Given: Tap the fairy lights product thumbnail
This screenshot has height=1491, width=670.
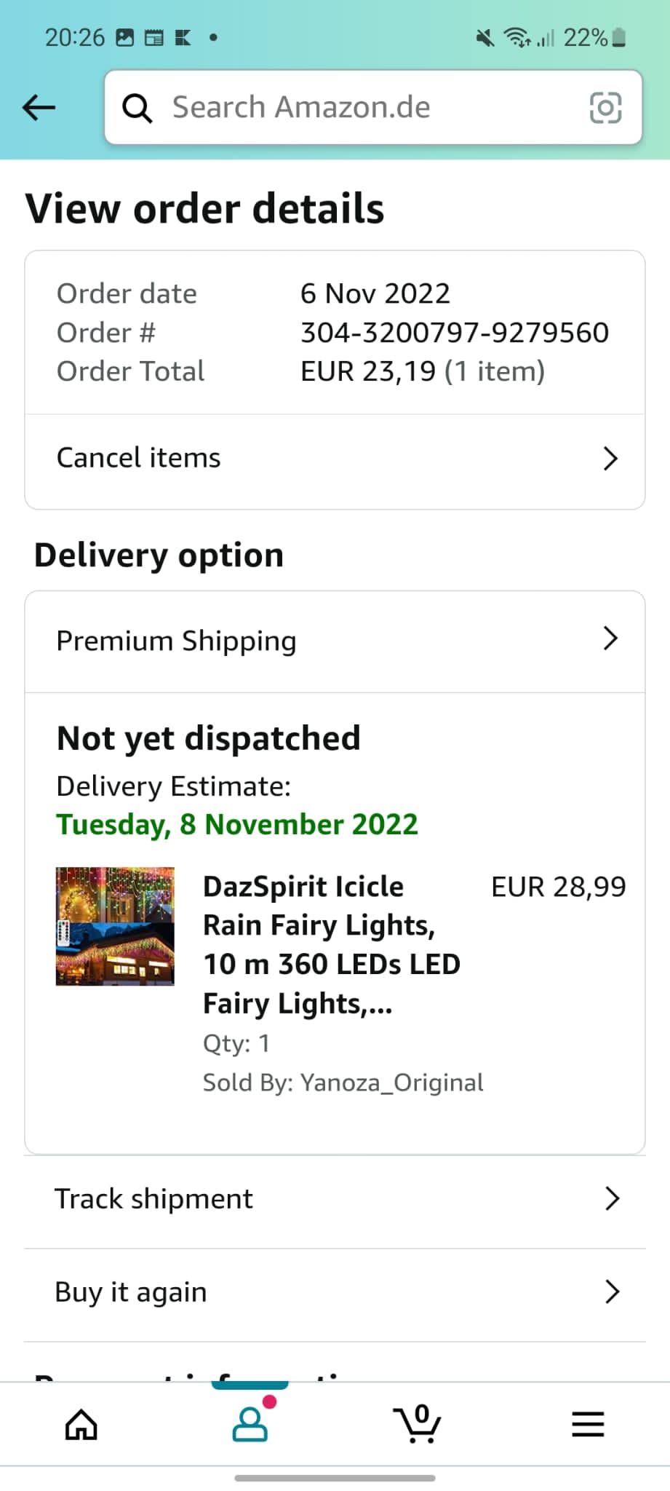Looking at the screenshot, I should pos(115,926).
